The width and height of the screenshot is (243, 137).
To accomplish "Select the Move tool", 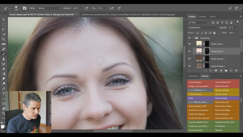I will 3,19.
